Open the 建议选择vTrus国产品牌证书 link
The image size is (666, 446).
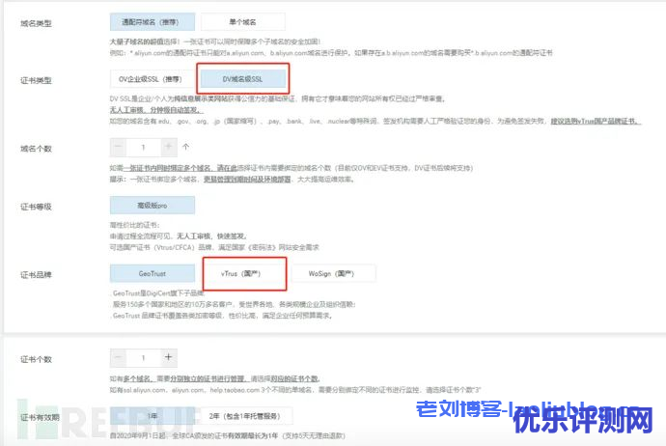(x=596, y=121)
